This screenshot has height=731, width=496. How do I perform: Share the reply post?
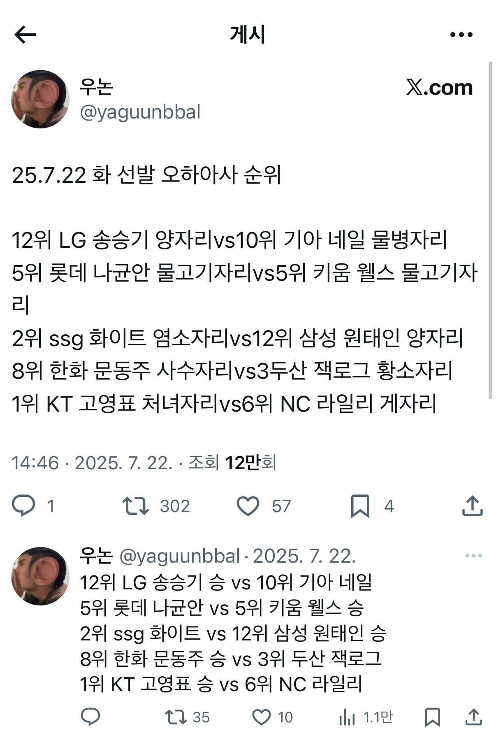(x=473, y=717)
